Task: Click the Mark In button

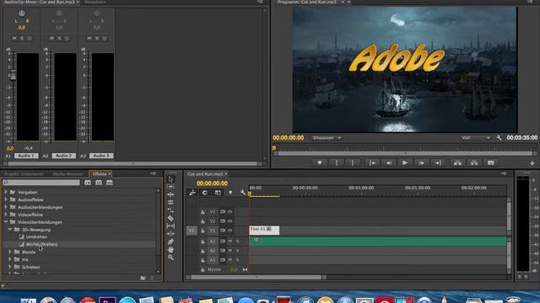Action: click(337, 162)
